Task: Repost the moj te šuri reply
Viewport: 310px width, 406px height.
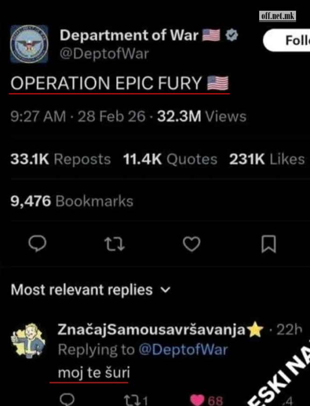Action: coord(131,400)
